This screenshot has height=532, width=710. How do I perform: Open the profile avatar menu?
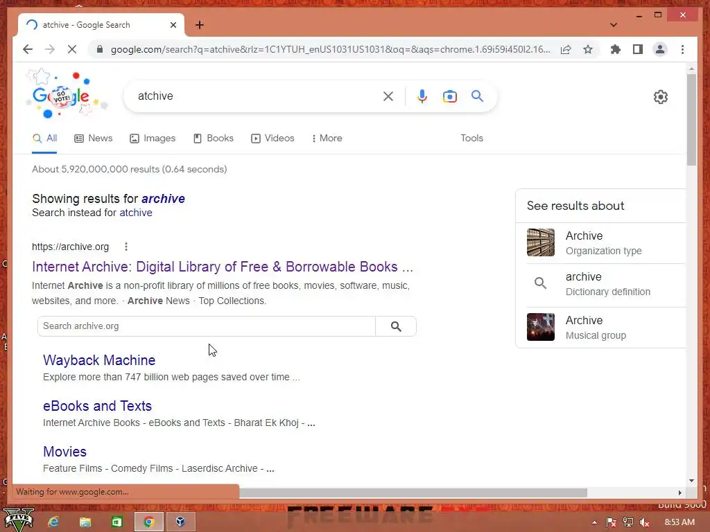pyautogui.click(x=660, y=49)
